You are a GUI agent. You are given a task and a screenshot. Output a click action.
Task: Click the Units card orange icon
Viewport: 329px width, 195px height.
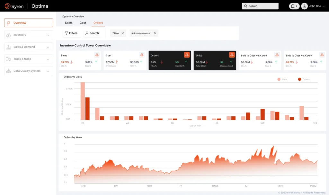click(232, 55)
